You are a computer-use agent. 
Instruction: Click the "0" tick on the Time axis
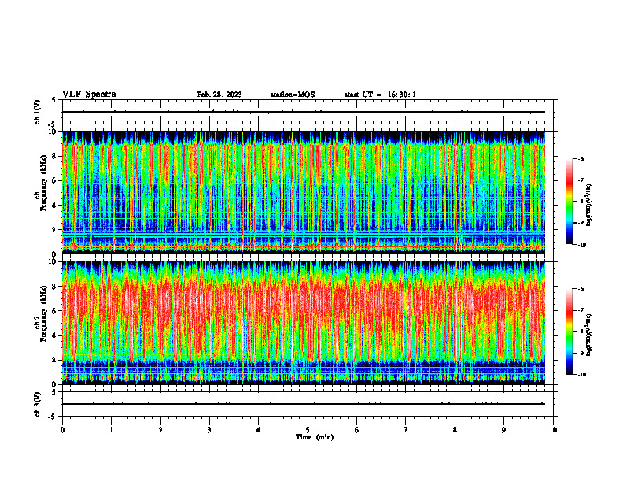tap(62, 430)
